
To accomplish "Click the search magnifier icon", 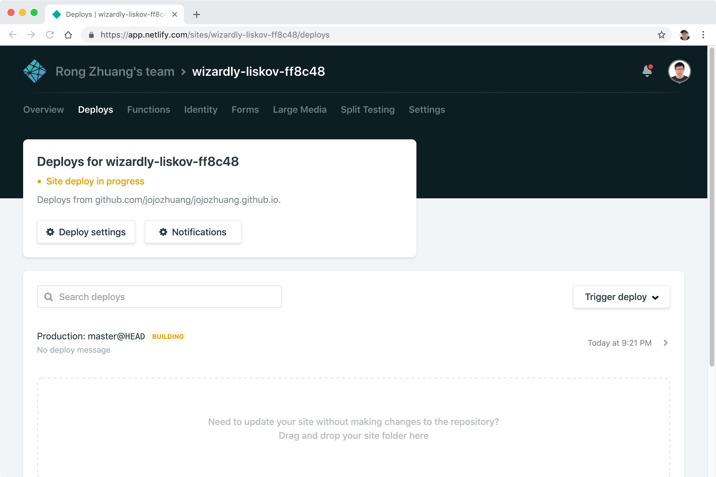I will pyautogui.click(x=49, y=297).
